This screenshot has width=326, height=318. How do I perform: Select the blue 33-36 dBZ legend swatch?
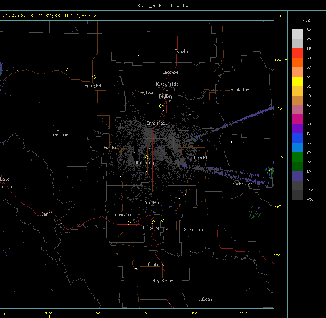point(297,138)
